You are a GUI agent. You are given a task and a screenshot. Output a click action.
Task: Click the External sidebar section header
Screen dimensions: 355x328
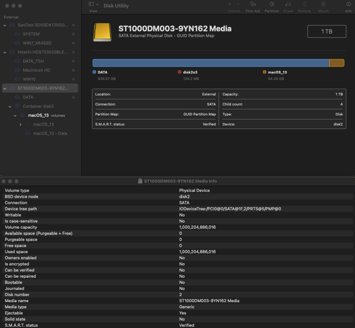(11, 17)
